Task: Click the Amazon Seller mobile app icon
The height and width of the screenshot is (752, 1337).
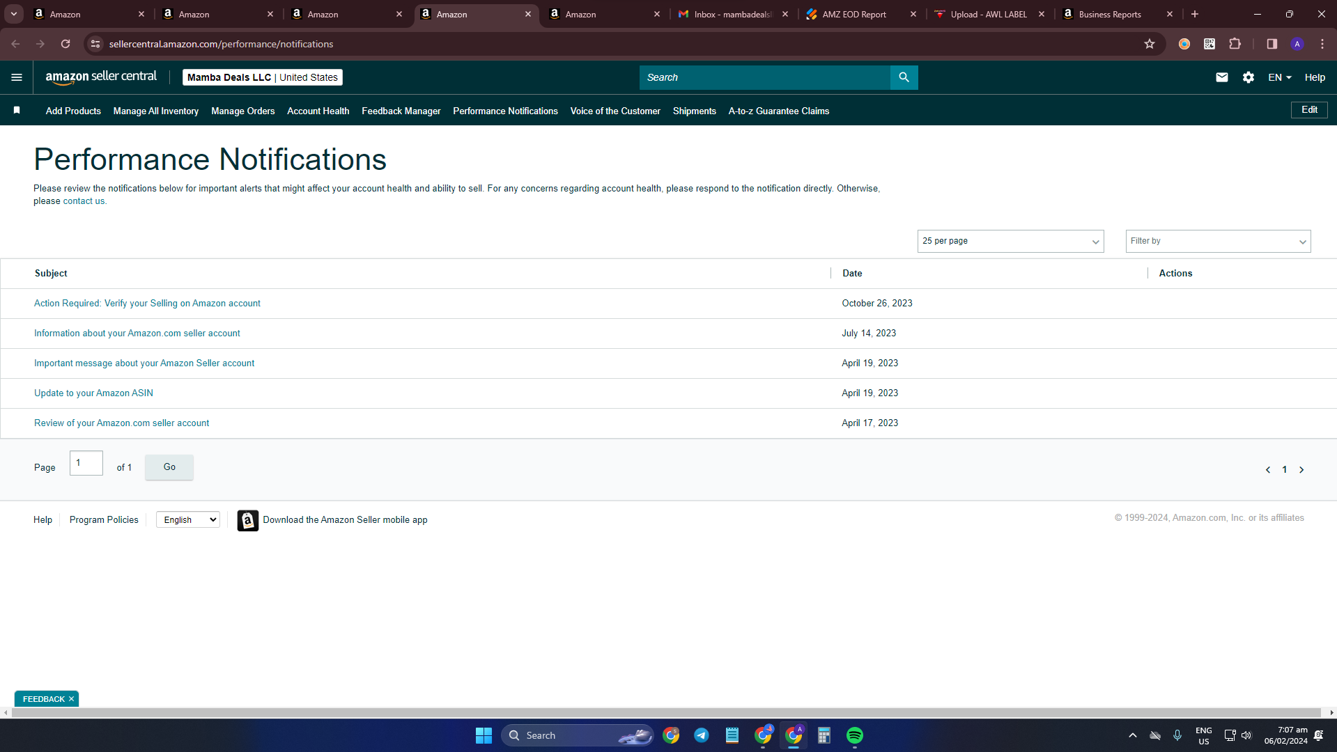Action: [247, 520]
